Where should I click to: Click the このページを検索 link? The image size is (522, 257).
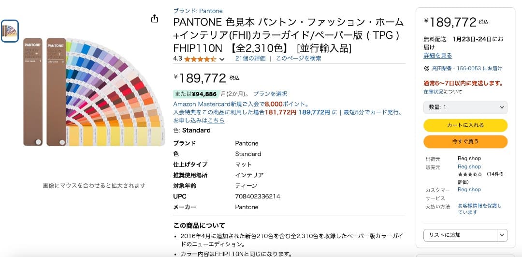[298, 59]
